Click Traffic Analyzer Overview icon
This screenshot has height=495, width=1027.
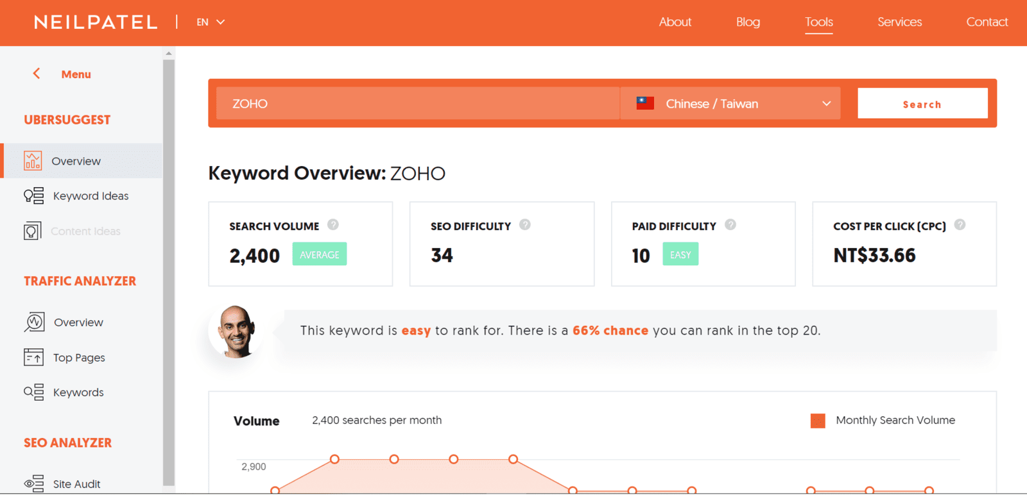click(34, 322)
